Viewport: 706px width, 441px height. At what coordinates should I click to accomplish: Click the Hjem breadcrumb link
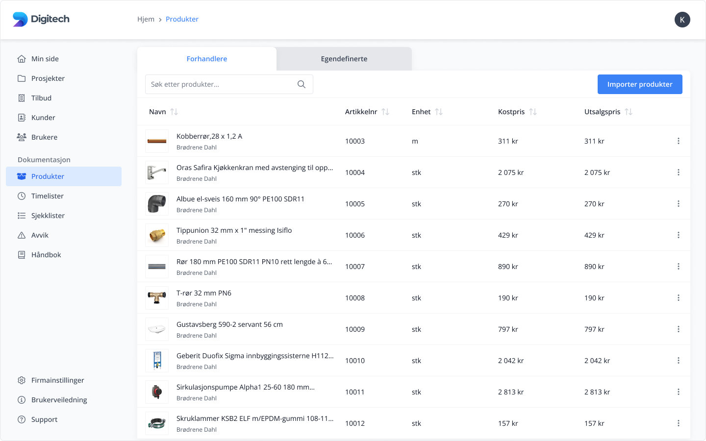146,19
